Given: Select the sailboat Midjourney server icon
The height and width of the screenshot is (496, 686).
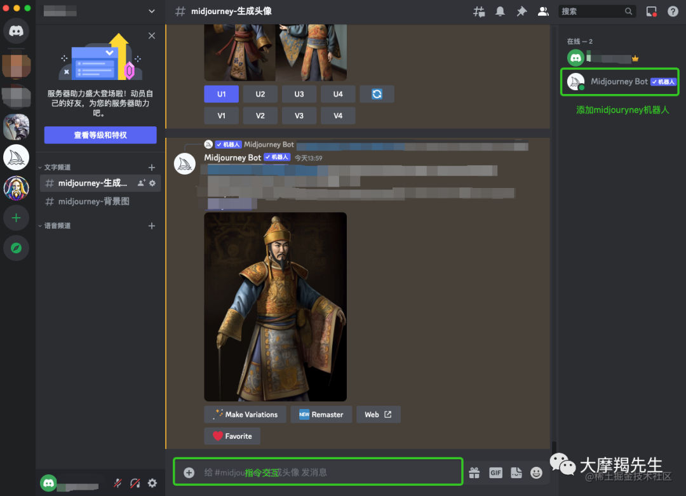Looking at the screenshot, I should coord(16,157).
